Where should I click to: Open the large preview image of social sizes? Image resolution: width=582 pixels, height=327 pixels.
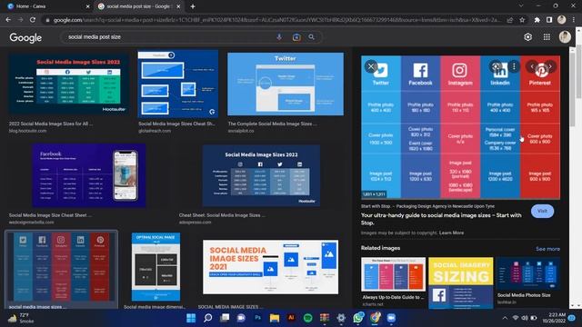pyautogui.click(x=460, y=127)
